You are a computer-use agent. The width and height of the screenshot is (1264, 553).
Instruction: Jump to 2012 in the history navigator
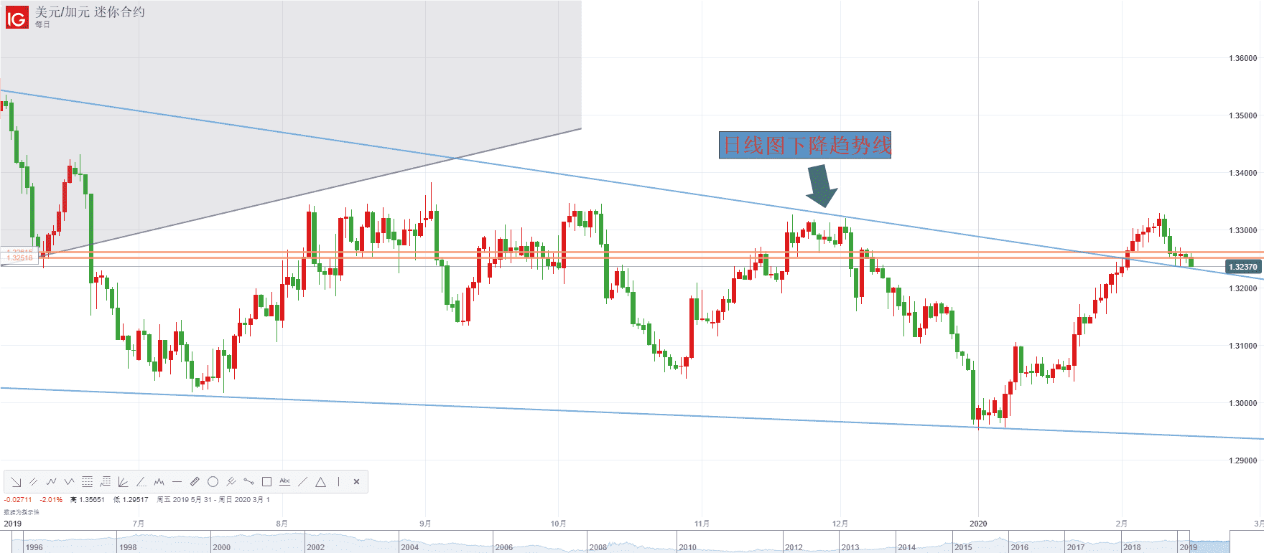[794, 547]
